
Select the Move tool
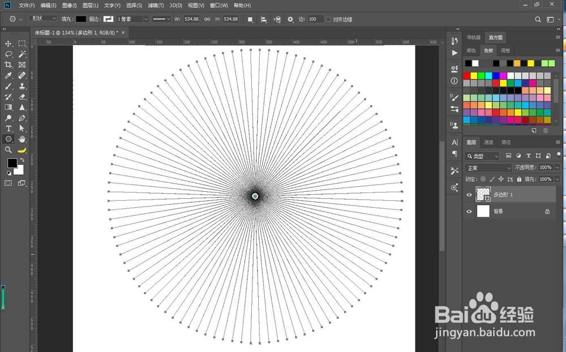coord(8,44)
